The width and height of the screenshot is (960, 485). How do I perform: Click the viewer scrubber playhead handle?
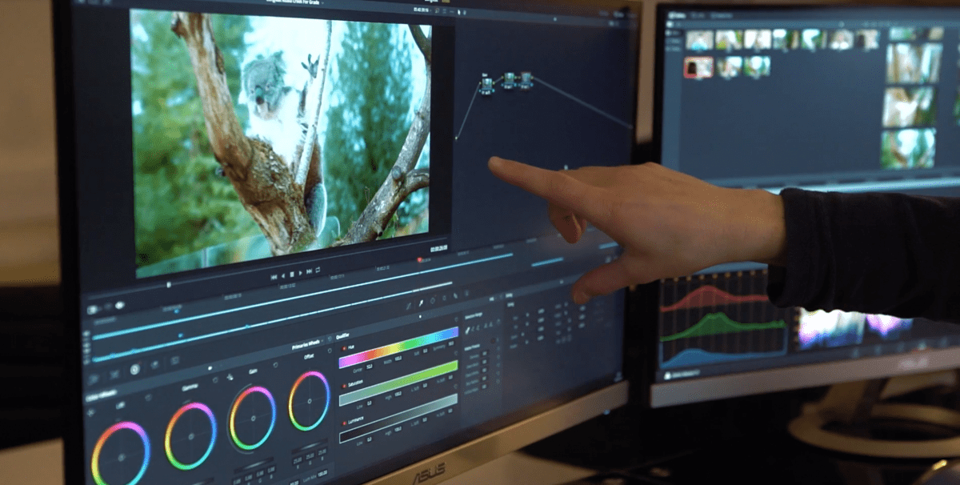coord(169,285)
